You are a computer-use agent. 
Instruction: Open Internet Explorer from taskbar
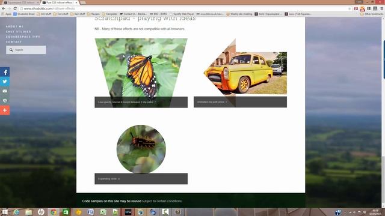(16, 212)
